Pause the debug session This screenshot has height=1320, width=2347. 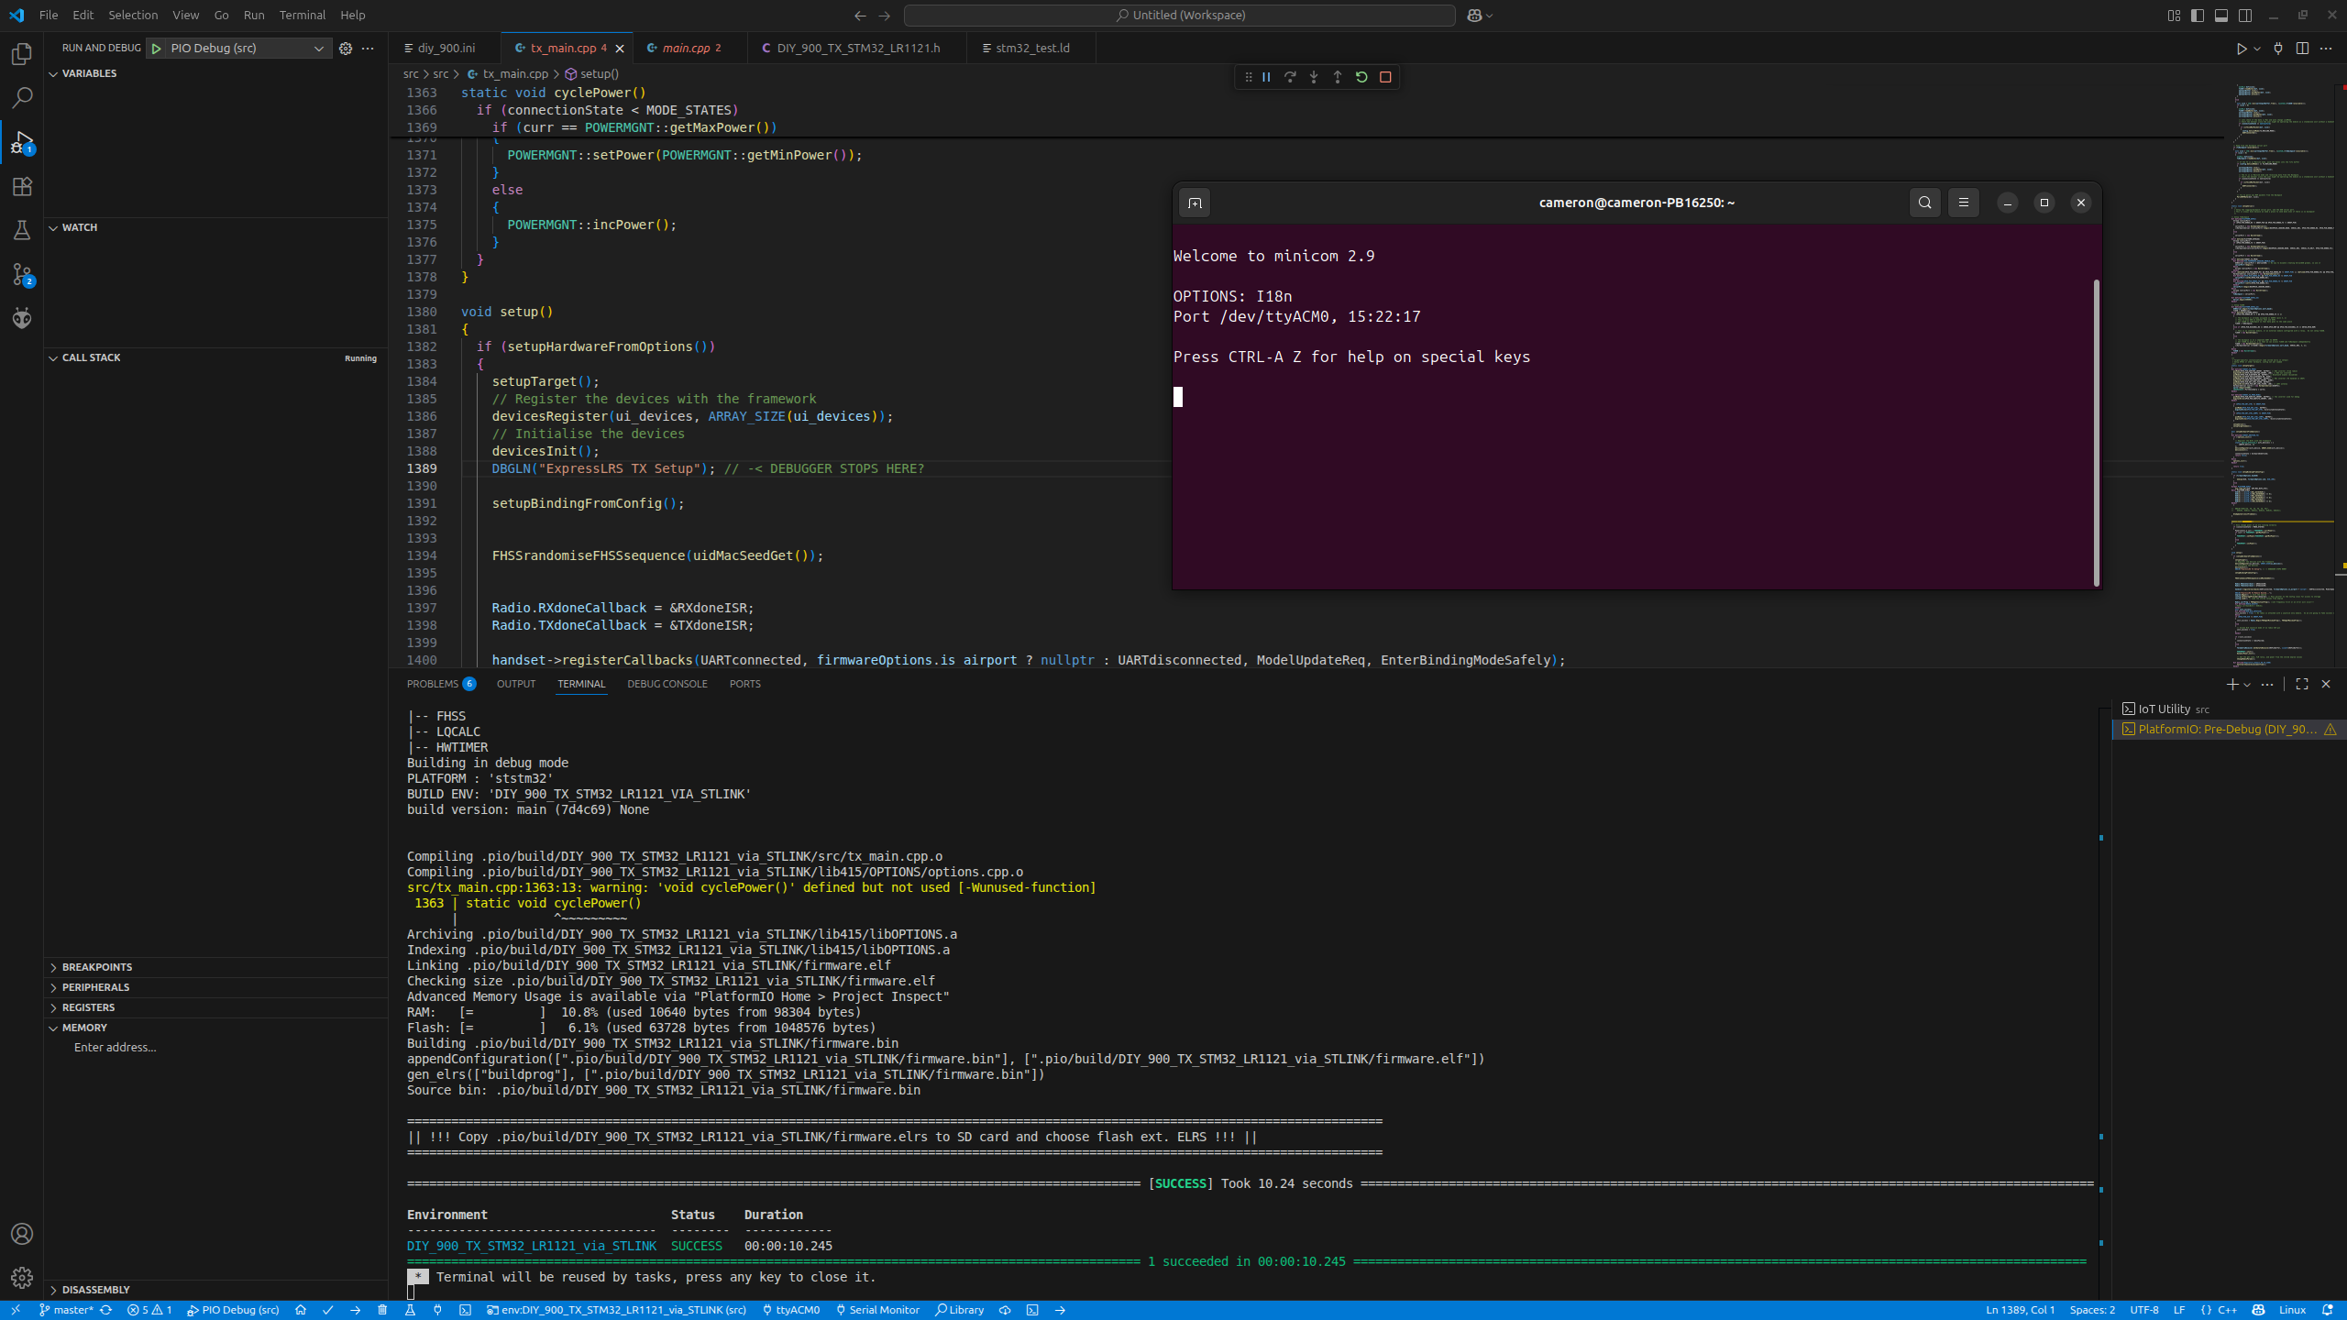(x=1266, y=77)
